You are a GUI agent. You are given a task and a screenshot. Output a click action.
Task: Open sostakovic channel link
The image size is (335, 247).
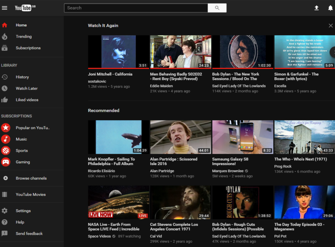97,81
